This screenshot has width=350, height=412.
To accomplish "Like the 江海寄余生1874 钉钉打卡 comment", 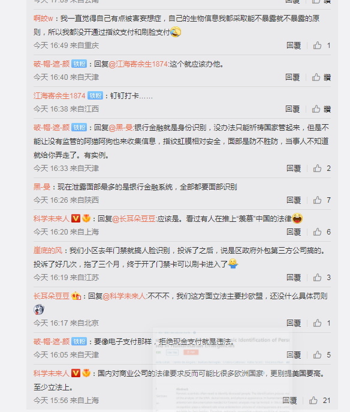I will click(316, 109).
